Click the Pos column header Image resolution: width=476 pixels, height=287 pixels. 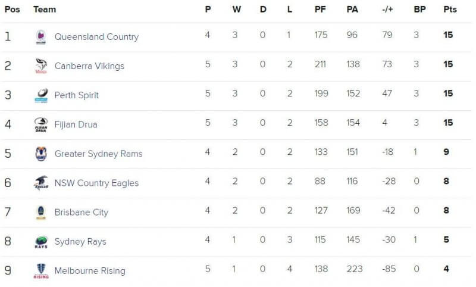tap(12, 10)
